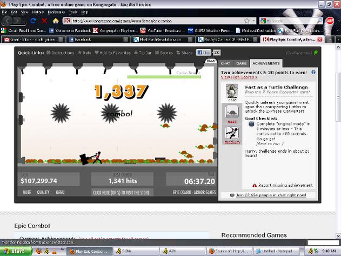Open the File menu
This screenshot has height=256, width=341.
[4, 12]
